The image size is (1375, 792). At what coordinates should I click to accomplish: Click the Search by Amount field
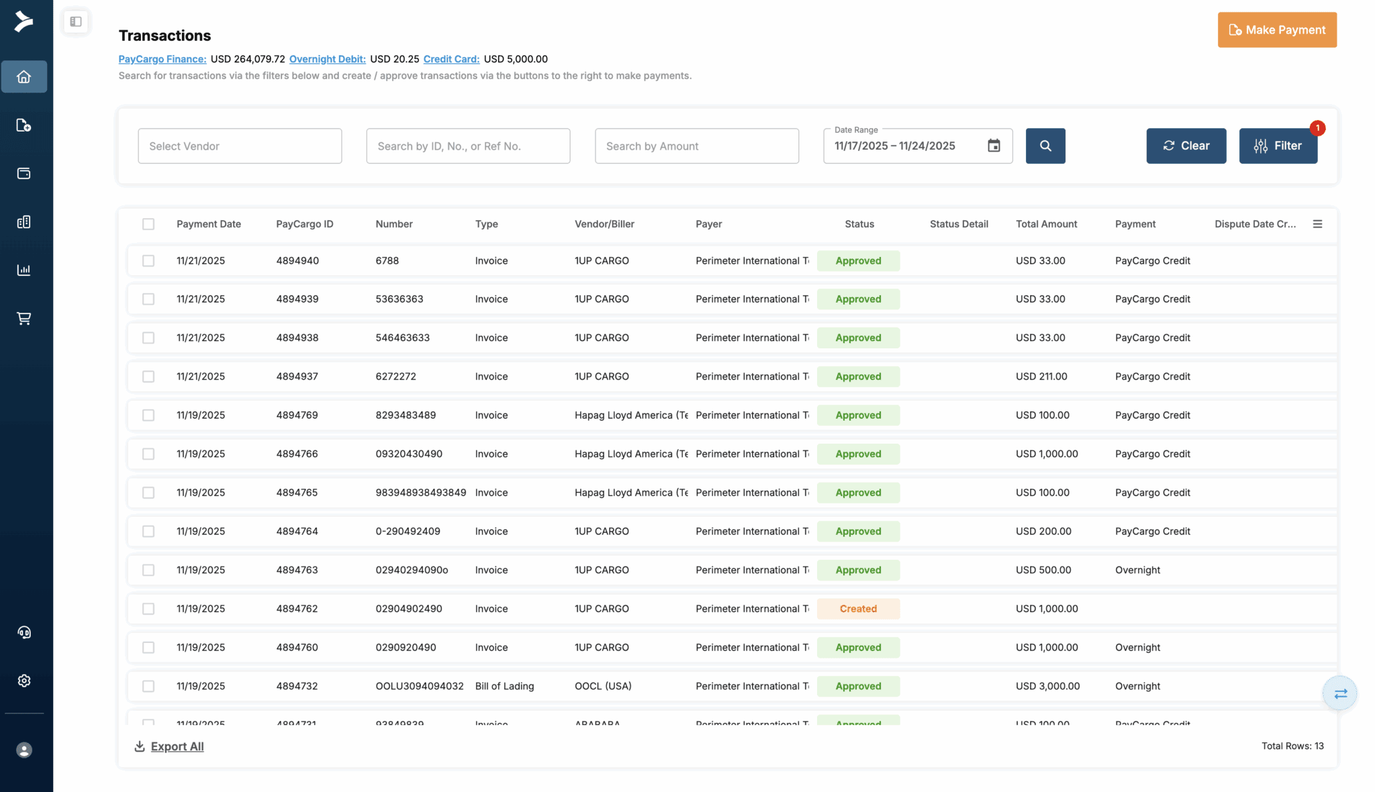696,146
